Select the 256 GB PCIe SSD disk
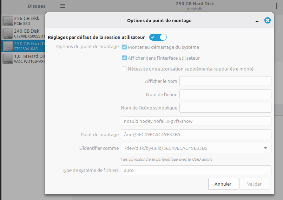This screenshot has width=283, height=200. pos(23,21)
